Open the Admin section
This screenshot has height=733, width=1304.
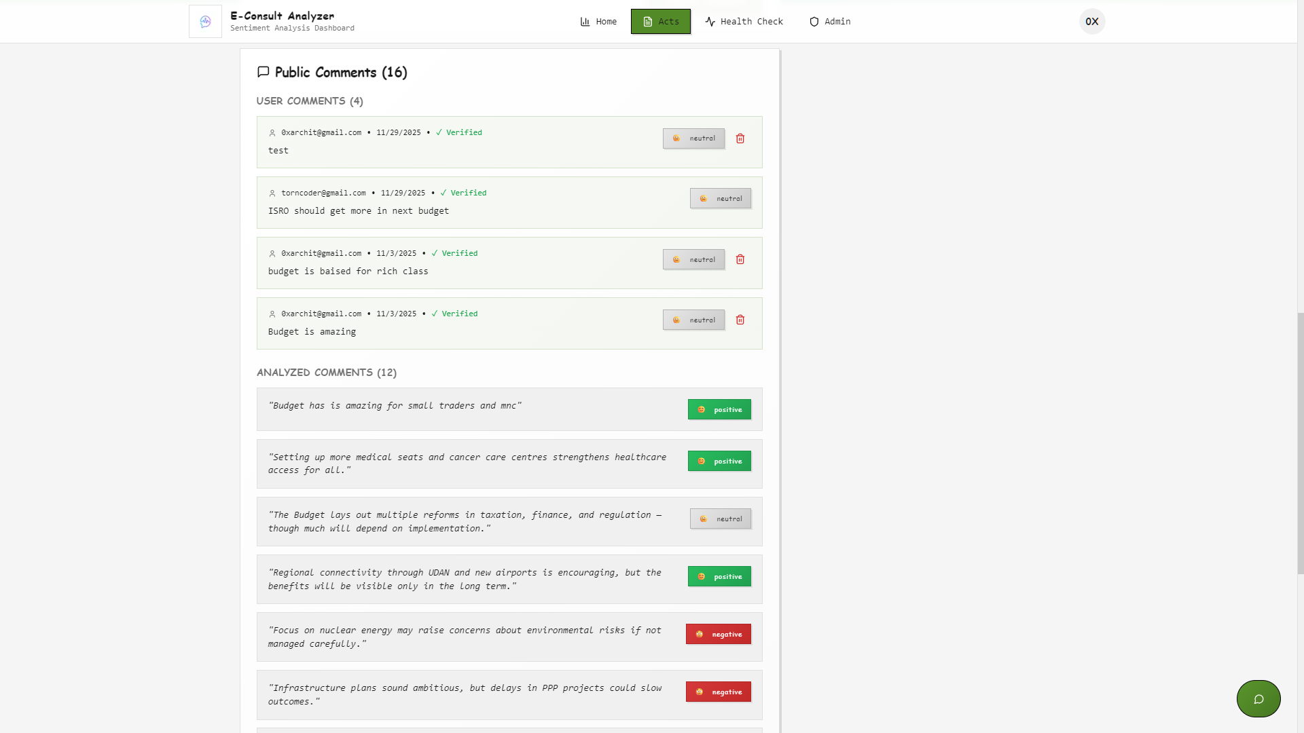[x=830, y=22]
